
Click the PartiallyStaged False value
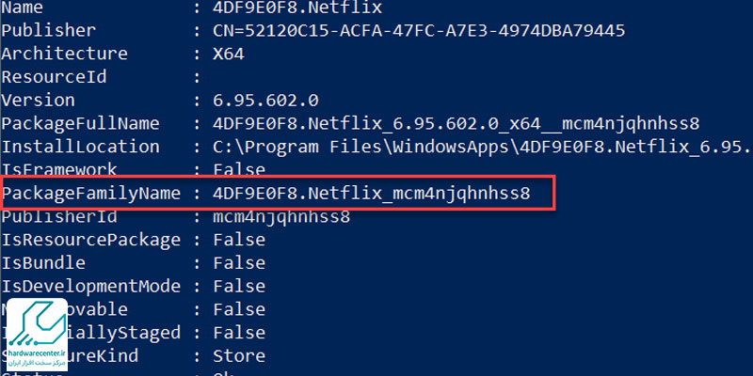click(x=239, y=333)
